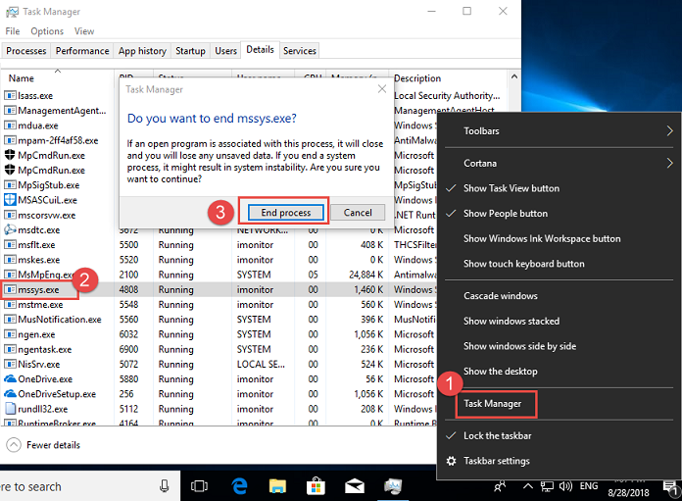Click the Taskbar settings gear icon
This screenshot has height=501, width=682.
[452, 461]
